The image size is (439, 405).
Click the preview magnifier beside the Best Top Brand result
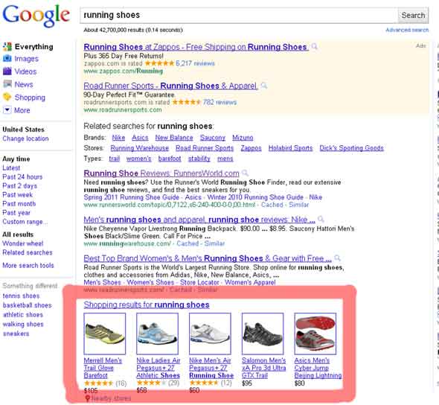coord(337,258)
